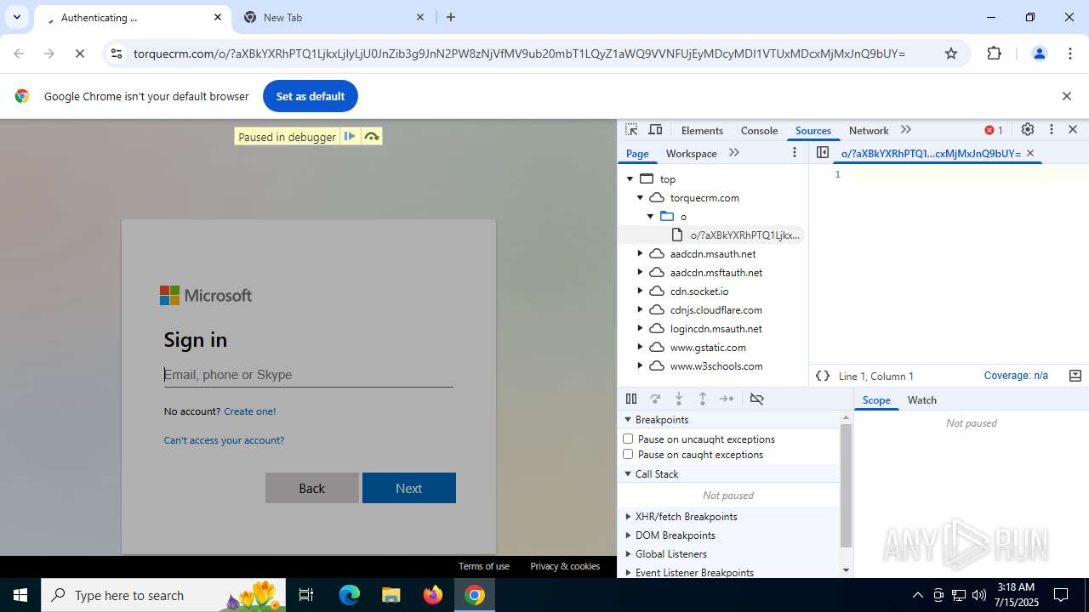Switch to the Console tab
1089x612 pixels.
click(x=759, y=130)
